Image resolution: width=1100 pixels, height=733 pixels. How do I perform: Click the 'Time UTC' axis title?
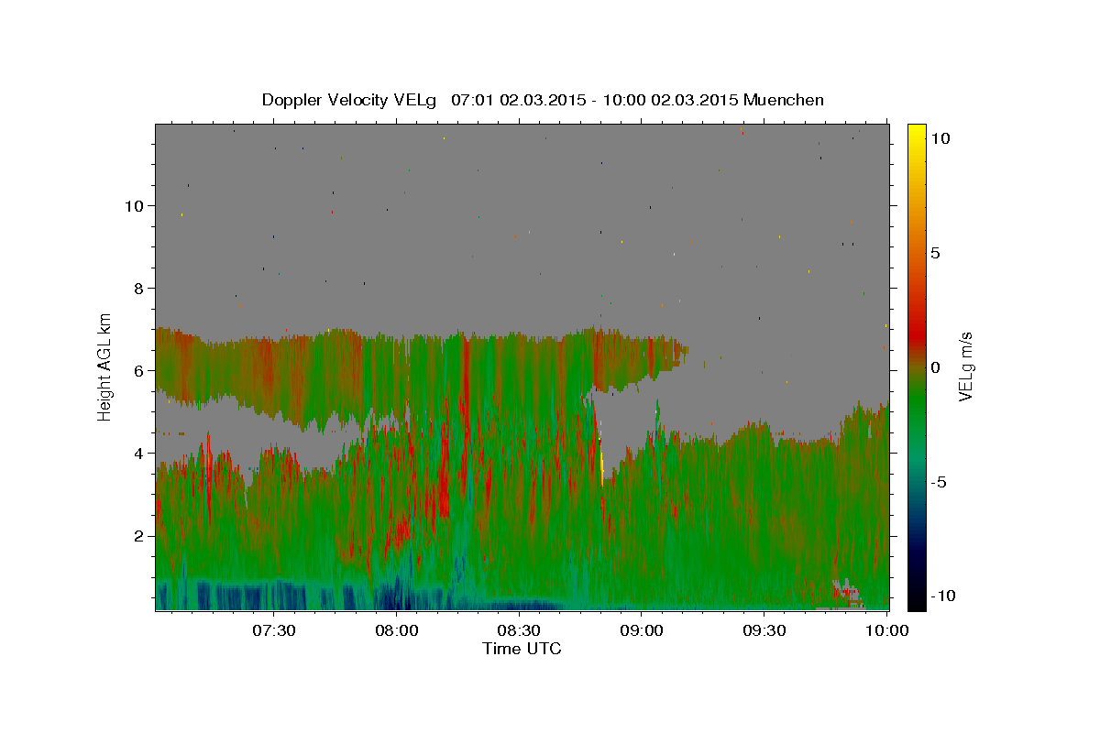click(522, 649)
